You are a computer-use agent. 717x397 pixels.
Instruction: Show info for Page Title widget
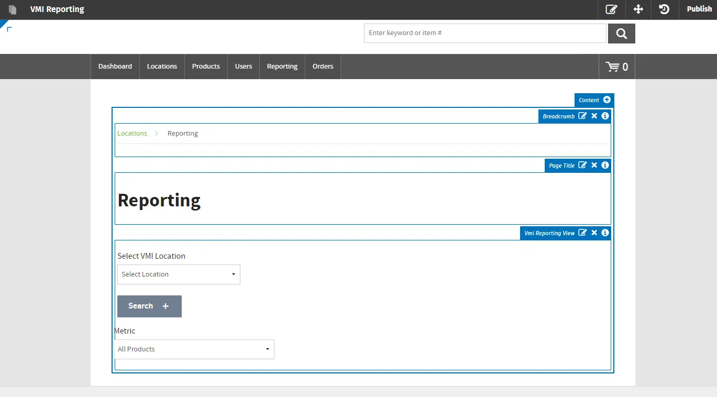[605, 165]
